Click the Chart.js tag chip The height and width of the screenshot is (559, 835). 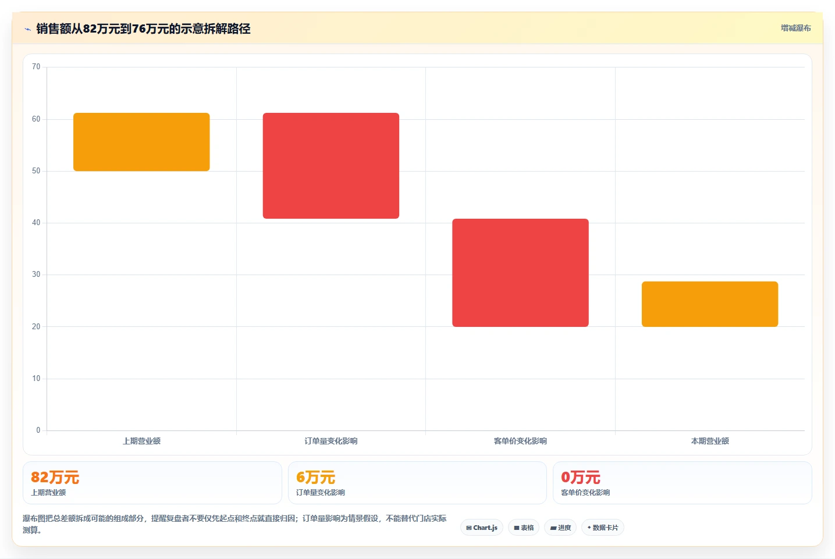point(482,528)
